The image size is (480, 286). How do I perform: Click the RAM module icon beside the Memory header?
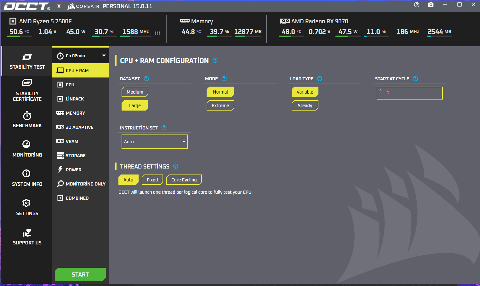click(x=185, y=21)
